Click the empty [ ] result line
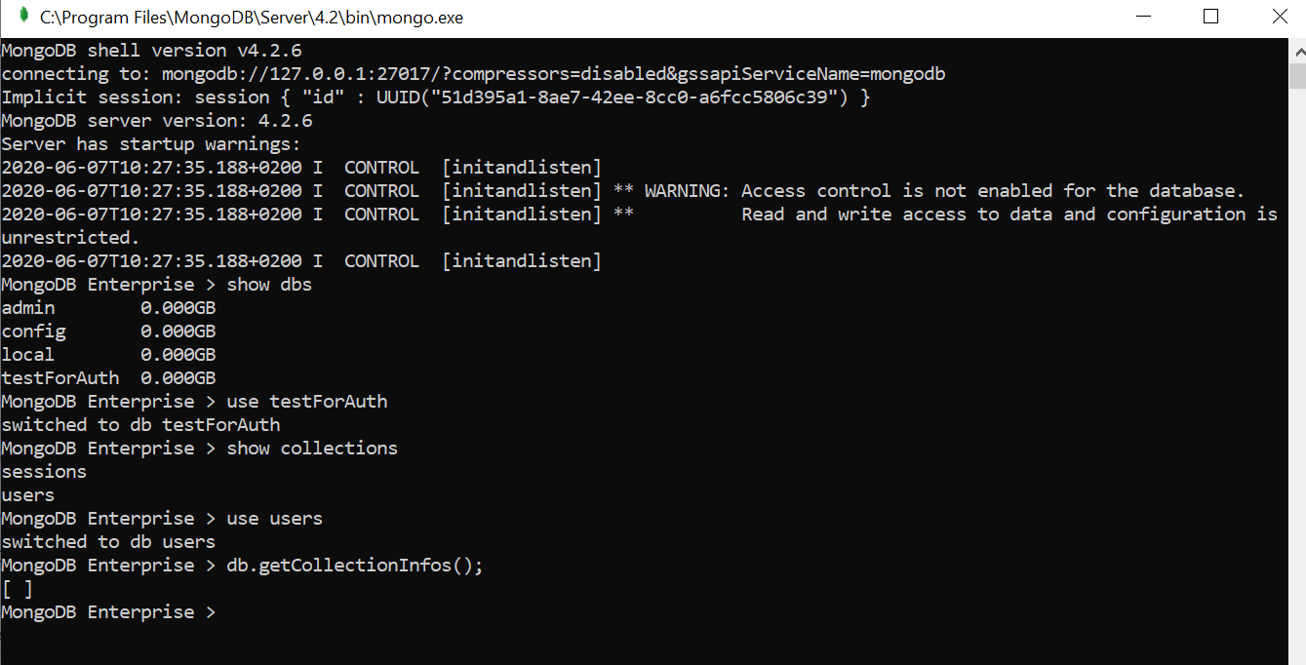This screenshot has height=665, width=1306. point(18,589)
